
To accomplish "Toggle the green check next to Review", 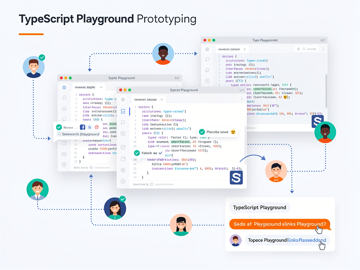I will coord(59,127).
